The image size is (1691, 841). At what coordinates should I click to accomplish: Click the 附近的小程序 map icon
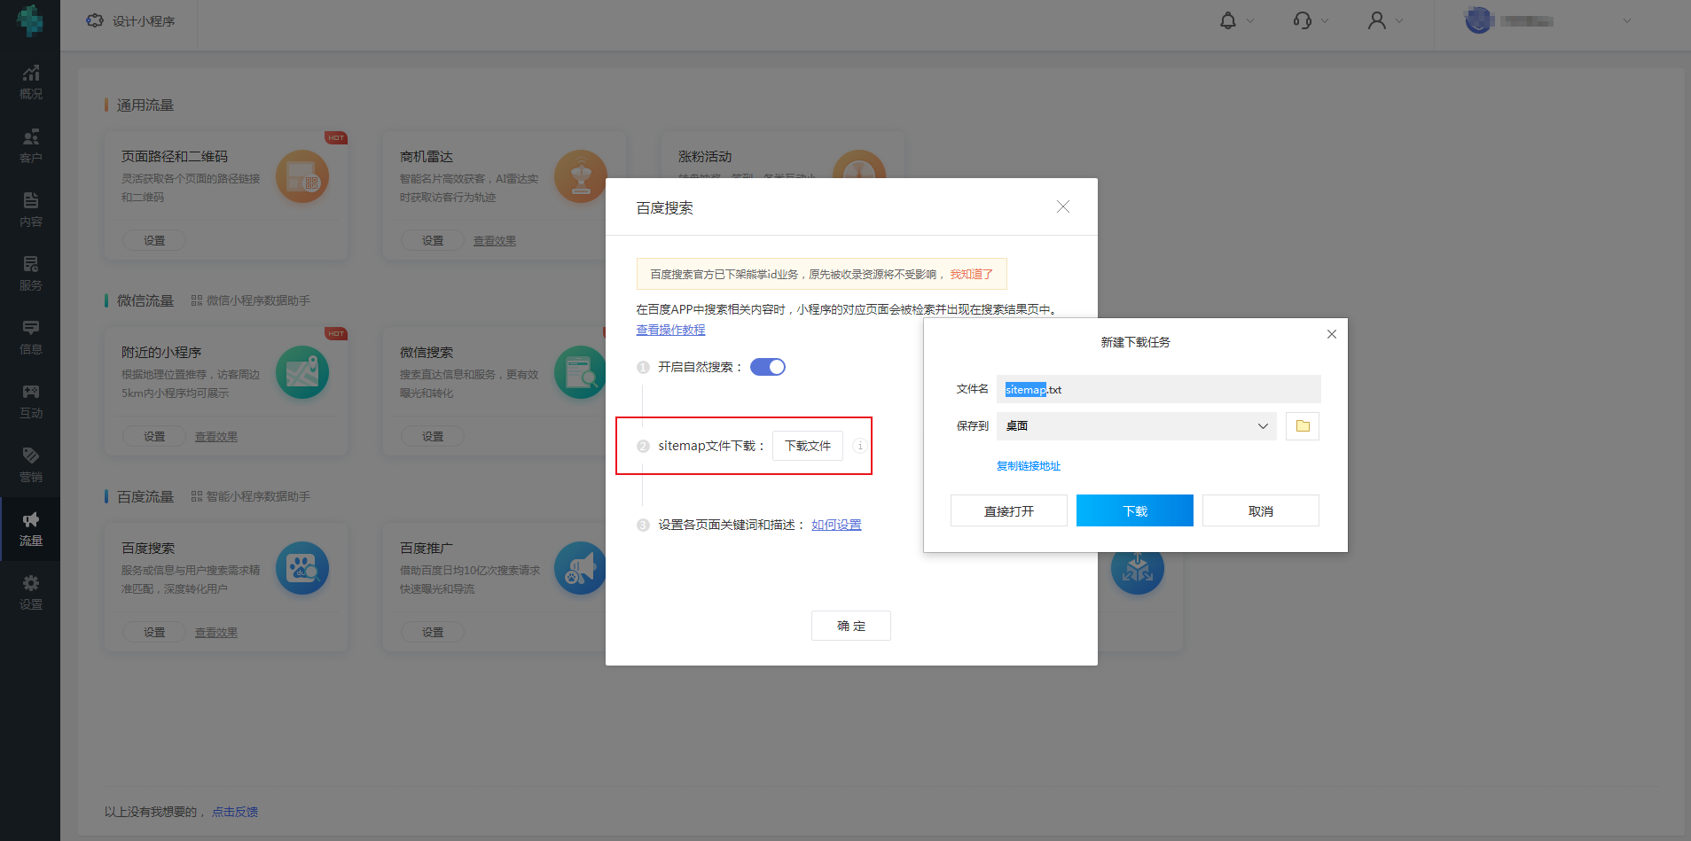[302, 372]
